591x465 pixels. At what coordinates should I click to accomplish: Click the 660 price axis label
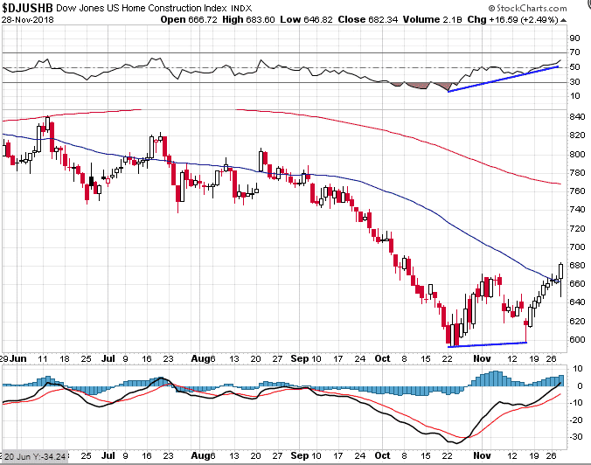tap(577, 284)
